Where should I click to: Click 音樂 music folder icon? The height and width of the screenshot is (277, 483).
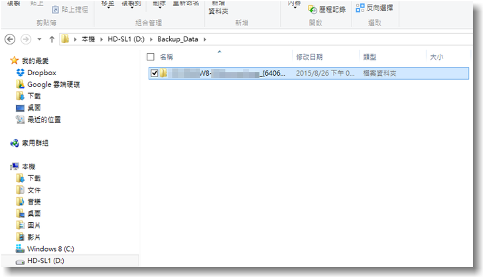click(20, 202)
